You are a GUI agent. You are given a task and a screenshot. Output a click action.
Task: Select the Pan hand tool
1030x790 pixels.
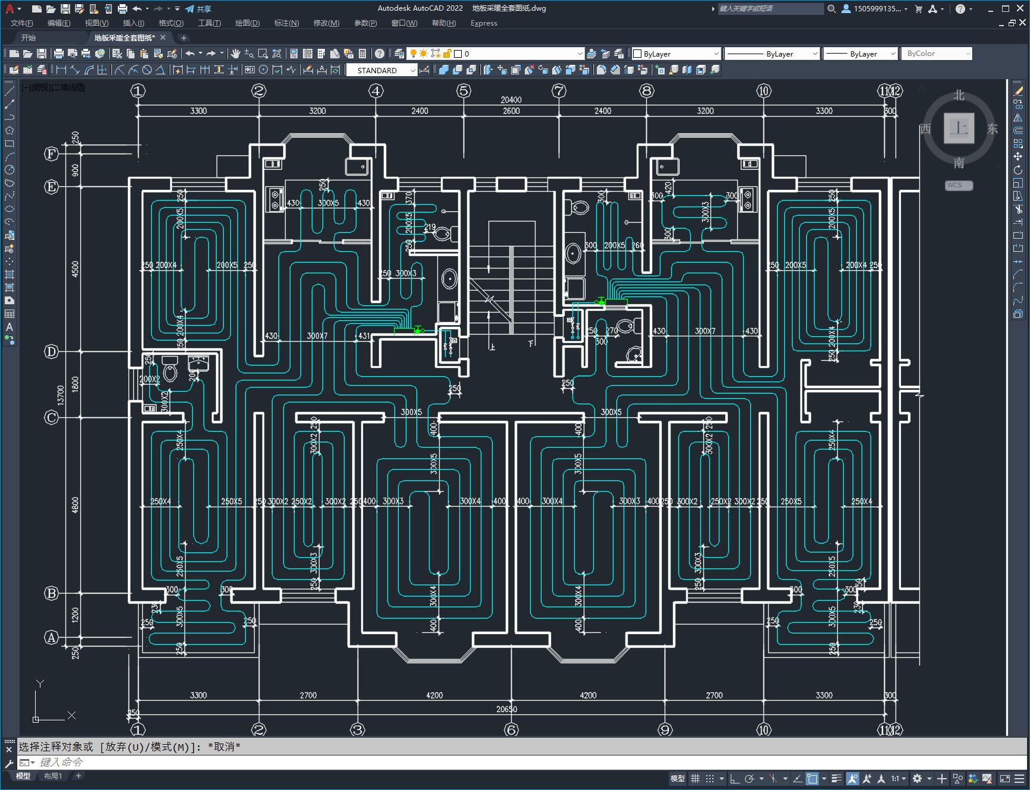point(236,54)
